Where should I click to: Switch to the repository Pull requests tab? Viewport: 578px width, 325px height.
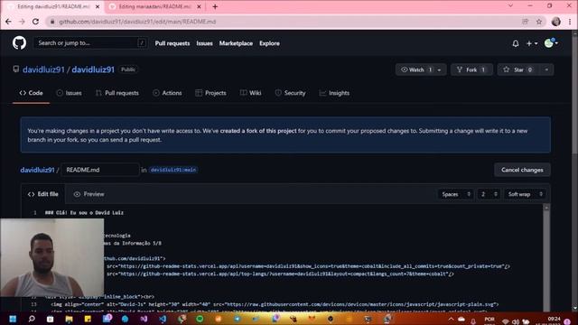[x=117, y=93]
